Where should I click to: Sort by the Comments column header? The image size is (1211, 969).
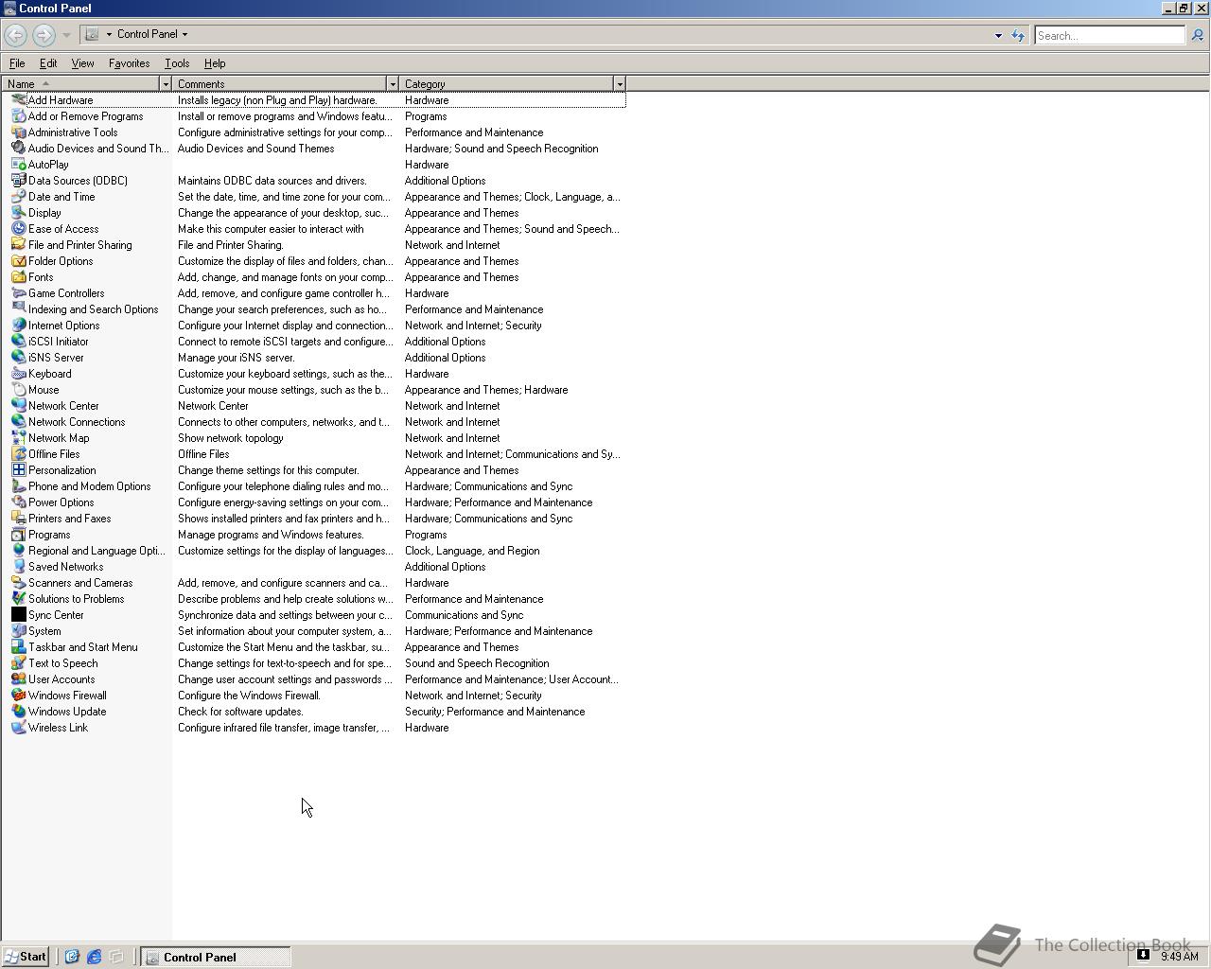280,84
